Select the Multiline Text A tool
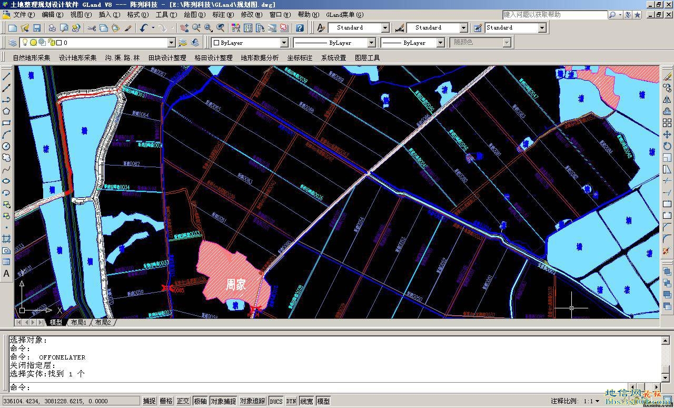 6,274
